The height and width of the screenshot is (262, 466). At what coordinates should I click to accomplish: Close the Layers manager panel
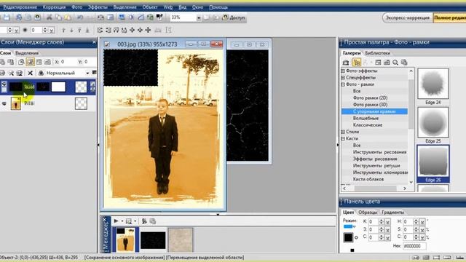(x=94, y=42)
